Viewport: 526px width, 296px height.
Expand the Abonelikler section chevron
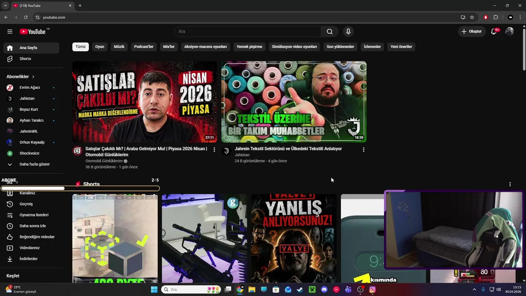point(33,77)
